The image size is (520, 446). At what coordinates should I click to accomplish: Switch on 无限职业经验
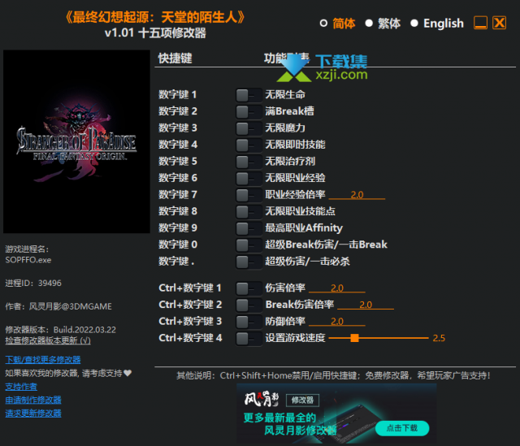pos(249,179)
